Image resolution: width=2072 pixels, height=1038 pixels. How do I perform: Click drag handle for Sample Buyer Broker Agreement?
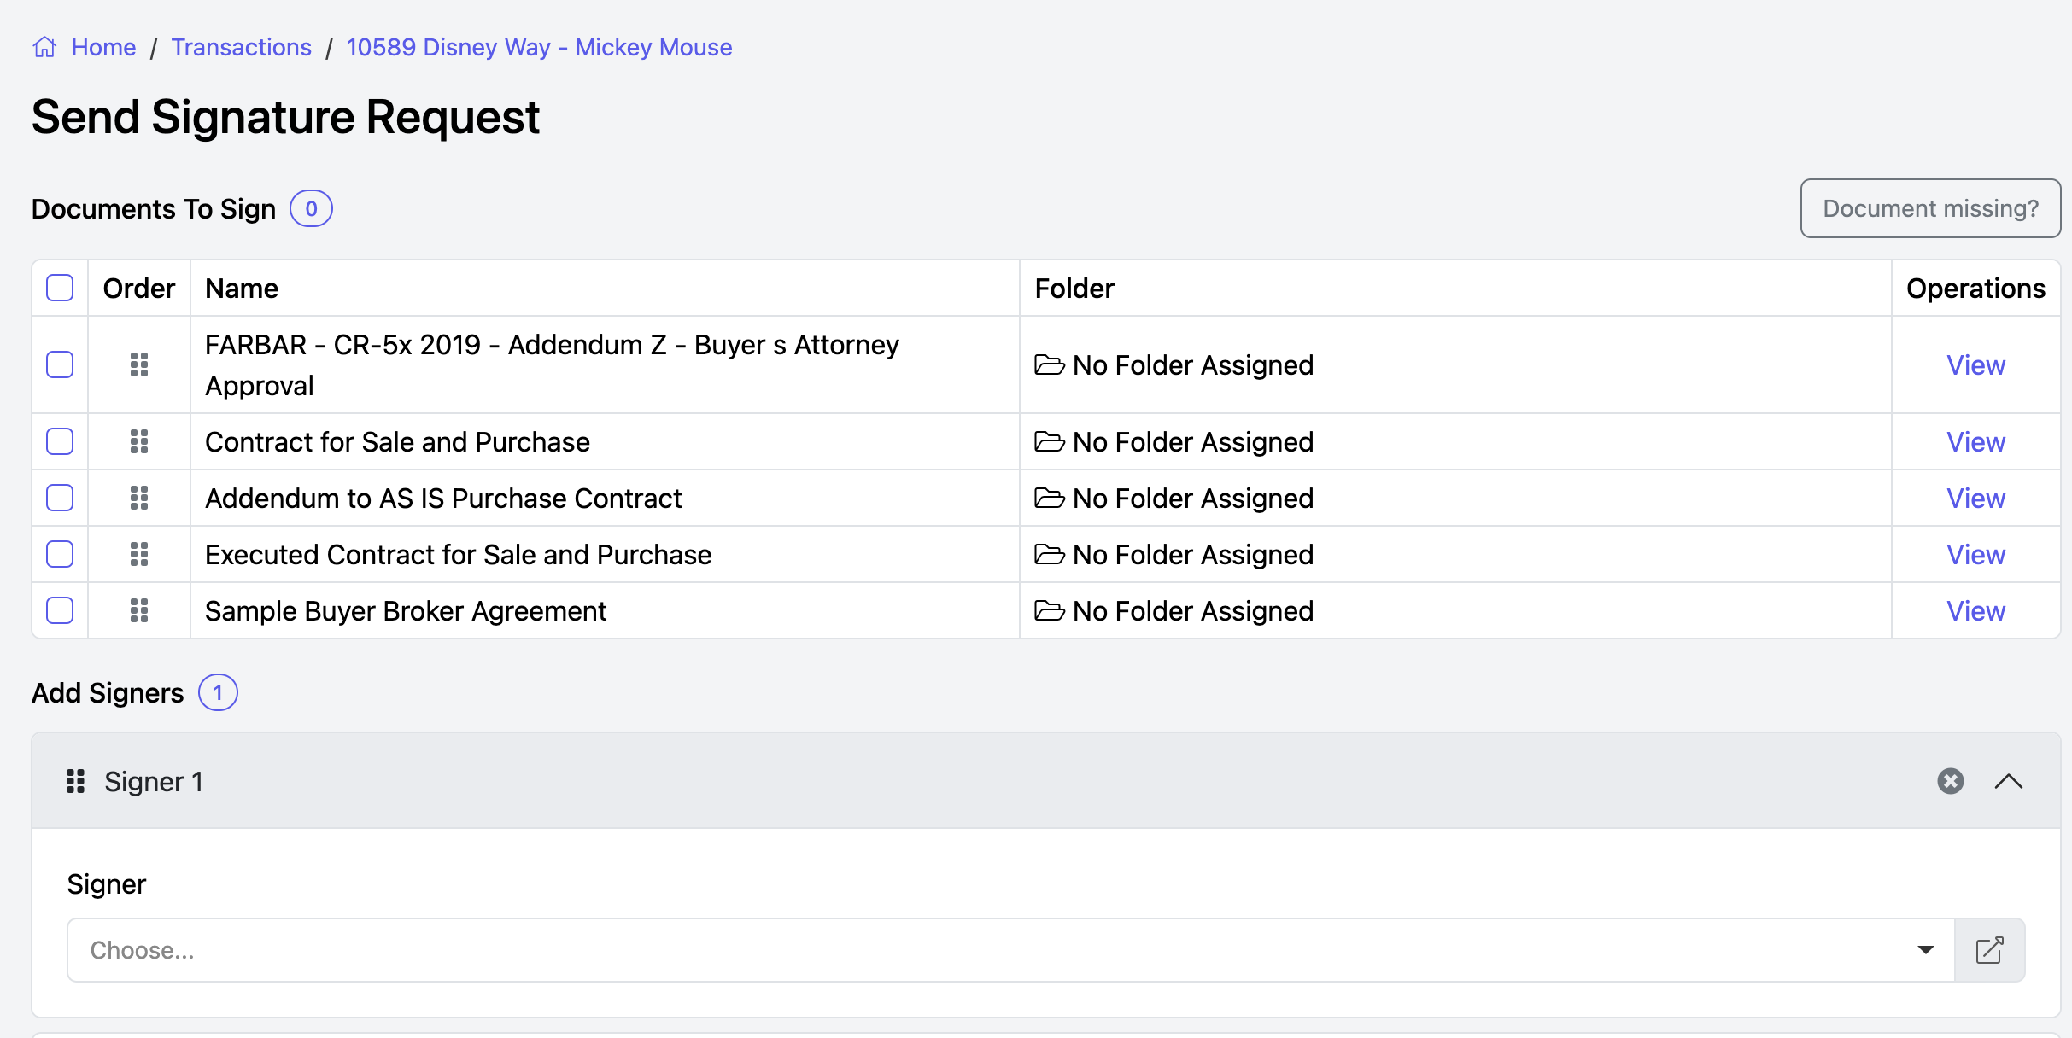139,610
